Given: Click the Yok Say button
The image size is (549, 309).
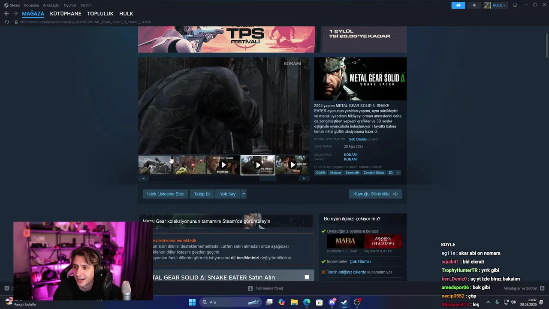Looking at the screenshot, I should click(x=228, y=194).
